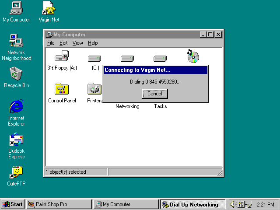Cancel the Virgin Net dialing
Image resolution: width=280 pixels, height=210 pixels.
click(x=154, y=94)
